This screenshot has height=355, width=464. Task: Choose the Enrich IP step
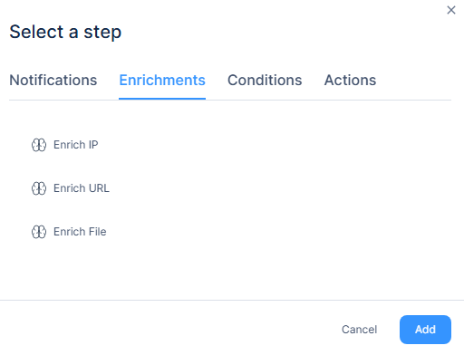[65, 145]
